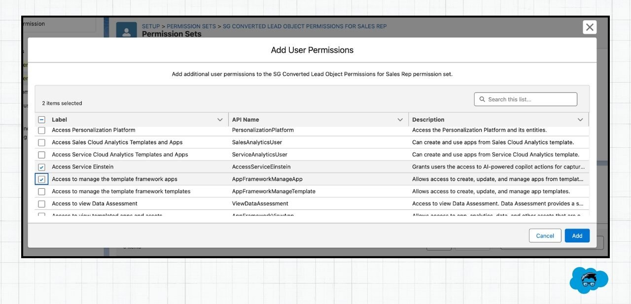The image size is (631, 304).
Task: Check Access Sales Cloud Analytics Templates checkbox
Action: (42, 142)
